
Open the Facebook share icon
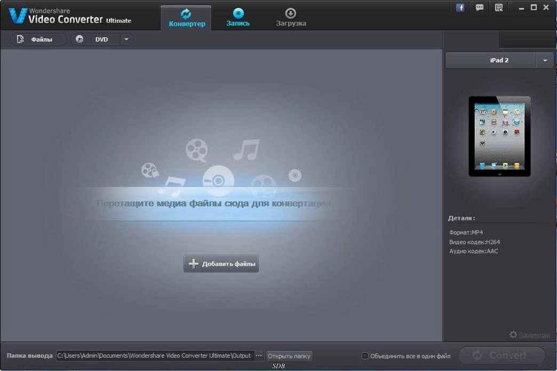click(460, 8)
